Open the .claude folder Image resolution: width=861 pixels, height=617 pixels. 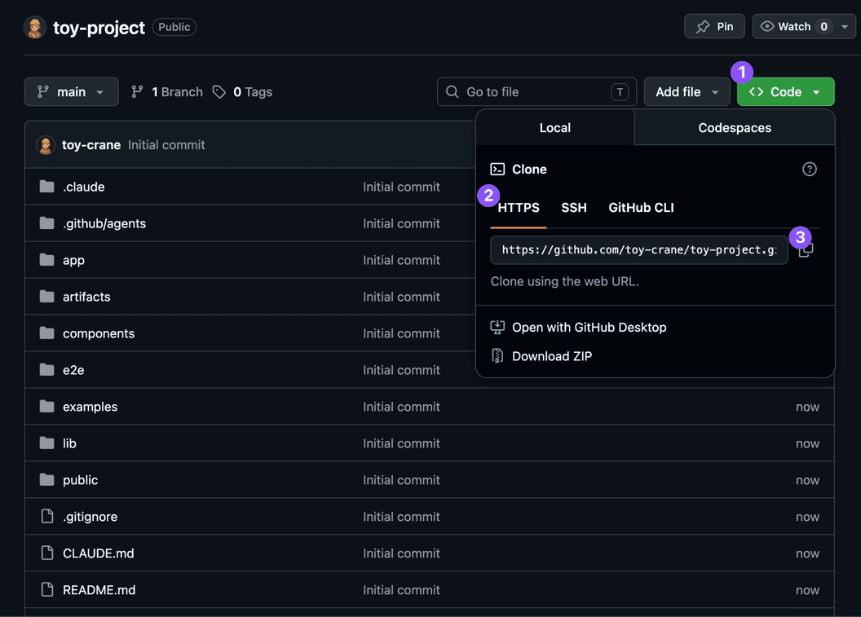point(83,187)
